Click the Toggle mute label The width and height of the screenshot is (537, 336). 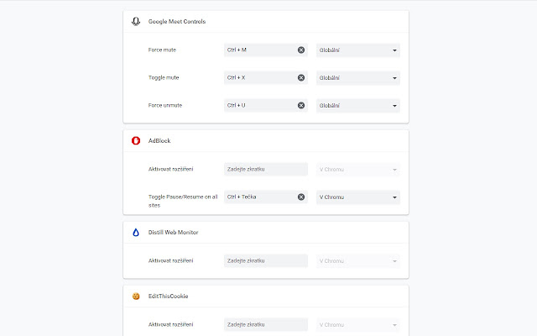(x=164, y=78)
